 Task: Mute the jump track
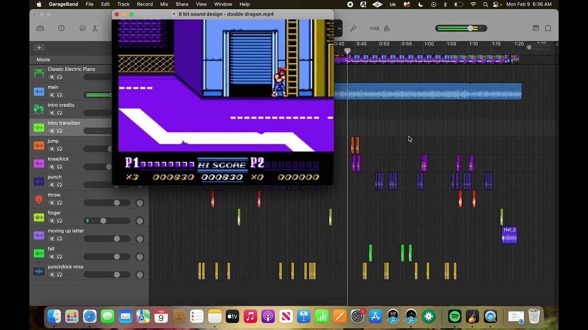coord(52,149)
